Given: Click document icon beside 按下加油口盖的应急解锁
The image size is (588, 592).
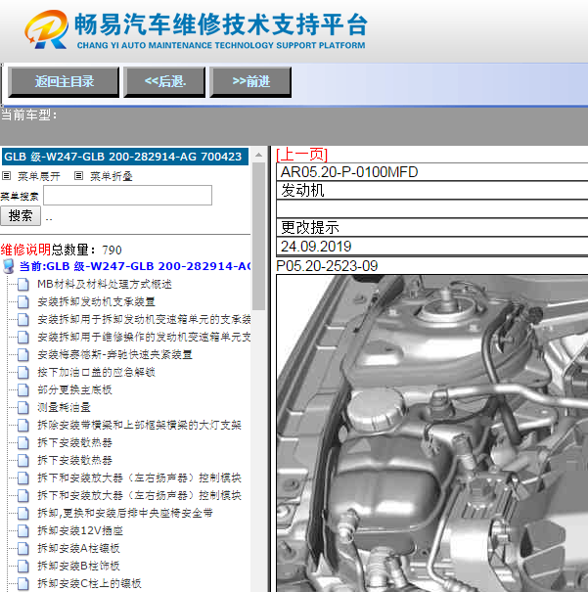Looking at the screenshot, I should (23, 372).
